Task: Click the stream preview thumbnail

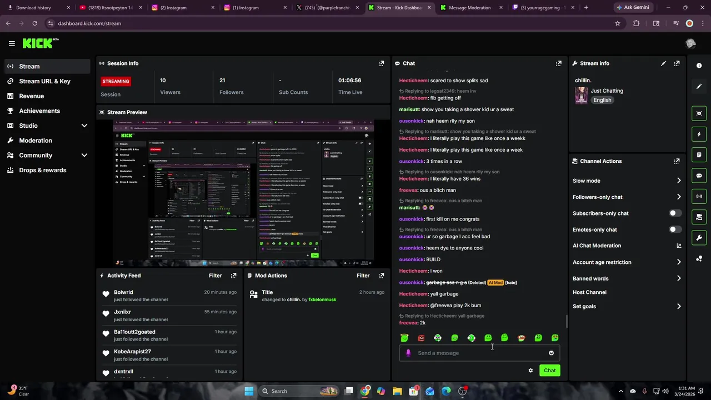Action: pyautogui.click(x=243, y=193)
